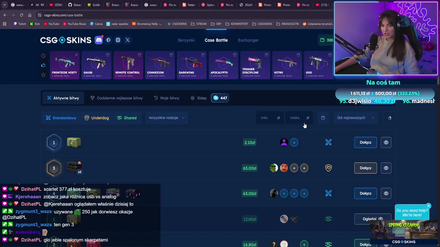Image resolution: width=440 pixels, height=247 pixels.
Task: Open the GAUSS drop card
Action: pos(96,65)
